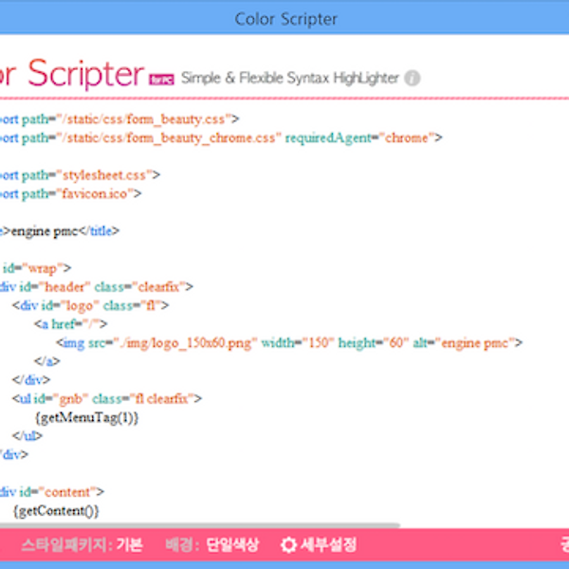Click the a href="/" code line
The width and height of the screenshot is (569, 569).
71,324
